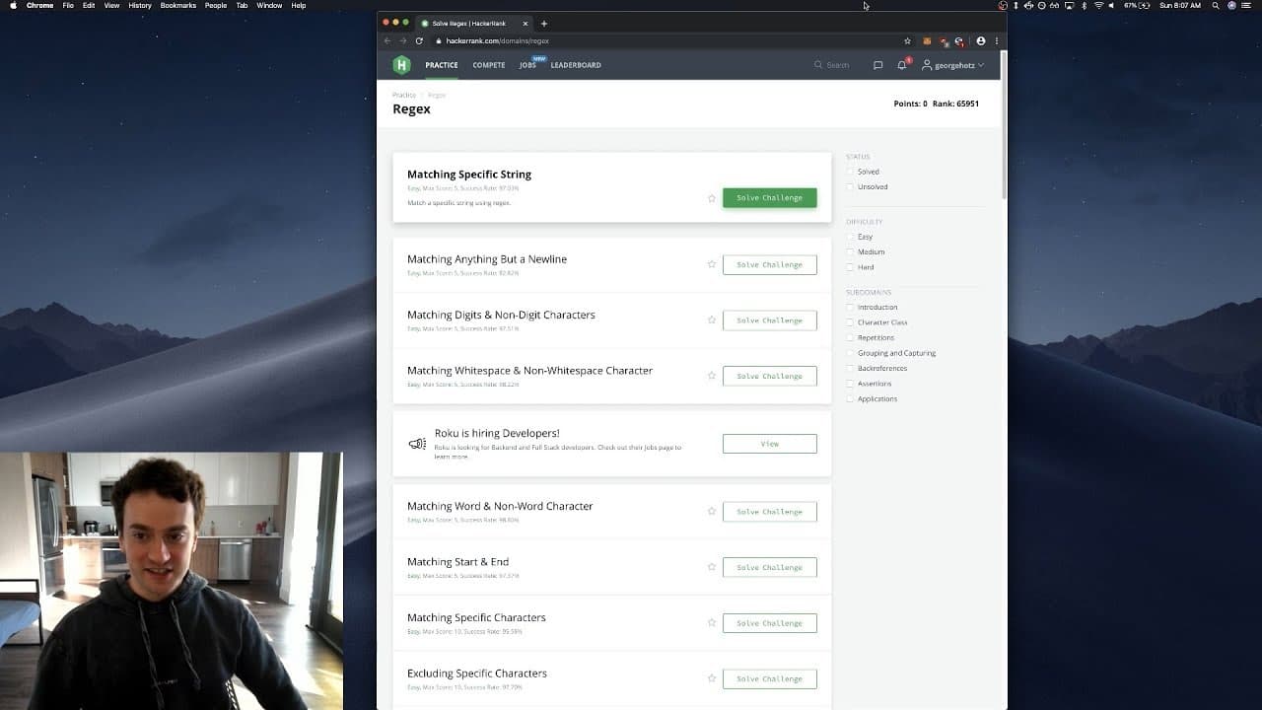Star Matching Digits & Non-Digit Characters
1262x710 pixels.
coord(711,320)
